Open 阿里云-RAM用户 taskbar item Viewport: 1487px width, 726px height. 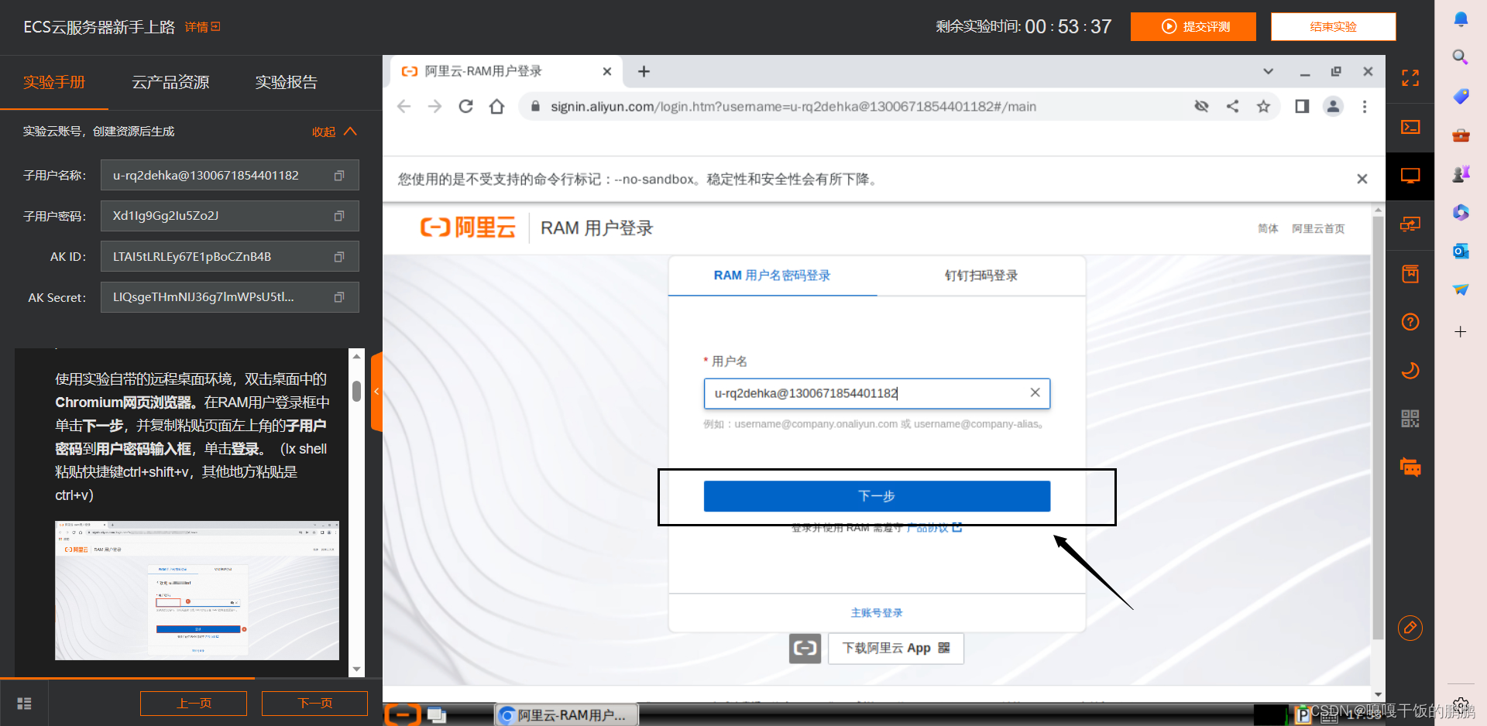point(567,715)
